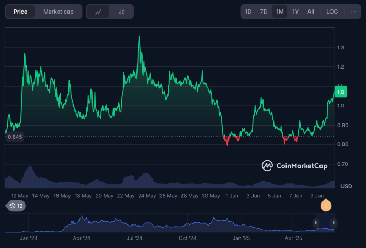Show the All time range
This screenshot has height=248, width=366.
(311, 12)
